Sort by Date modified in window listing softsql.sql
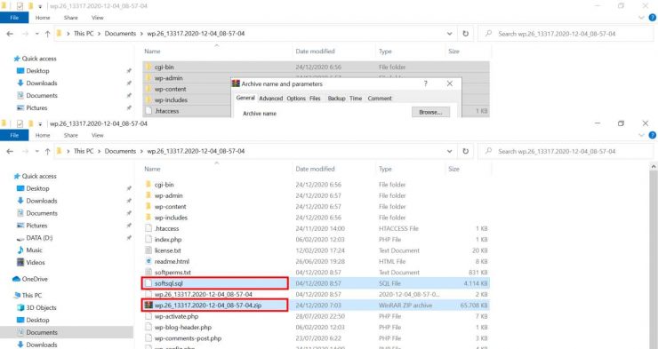 [315, 169]
